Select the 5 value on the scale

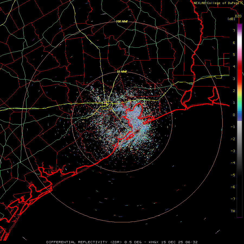pyautogui.click(x=234, y=54)
